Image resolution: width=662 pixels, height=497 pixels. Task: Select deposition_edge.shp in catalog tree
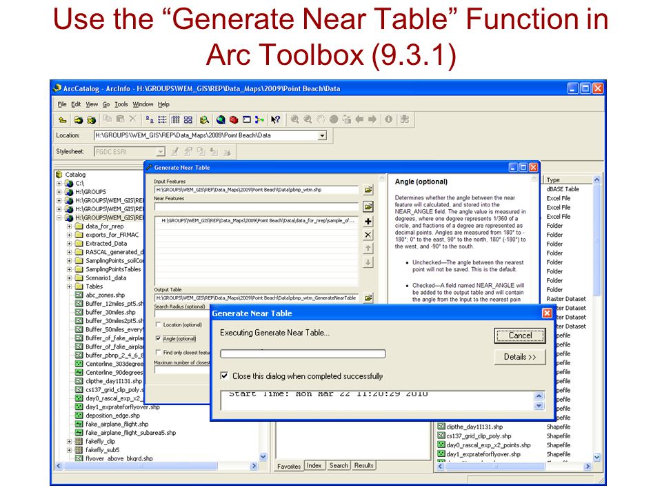[x=112, y=416]
